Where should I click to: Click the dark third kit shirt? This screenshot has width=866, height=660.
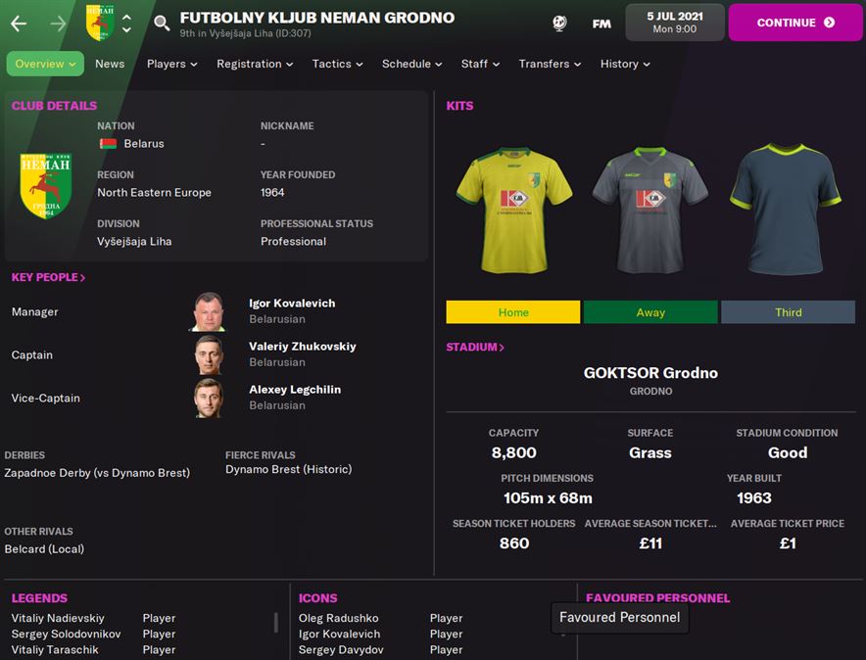pyautogui.click(x=787, y=211)
